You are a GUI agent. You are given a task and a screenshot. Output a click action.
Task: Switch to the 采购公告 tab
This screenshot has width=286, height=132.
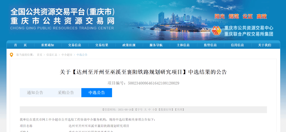pos(66,92)
